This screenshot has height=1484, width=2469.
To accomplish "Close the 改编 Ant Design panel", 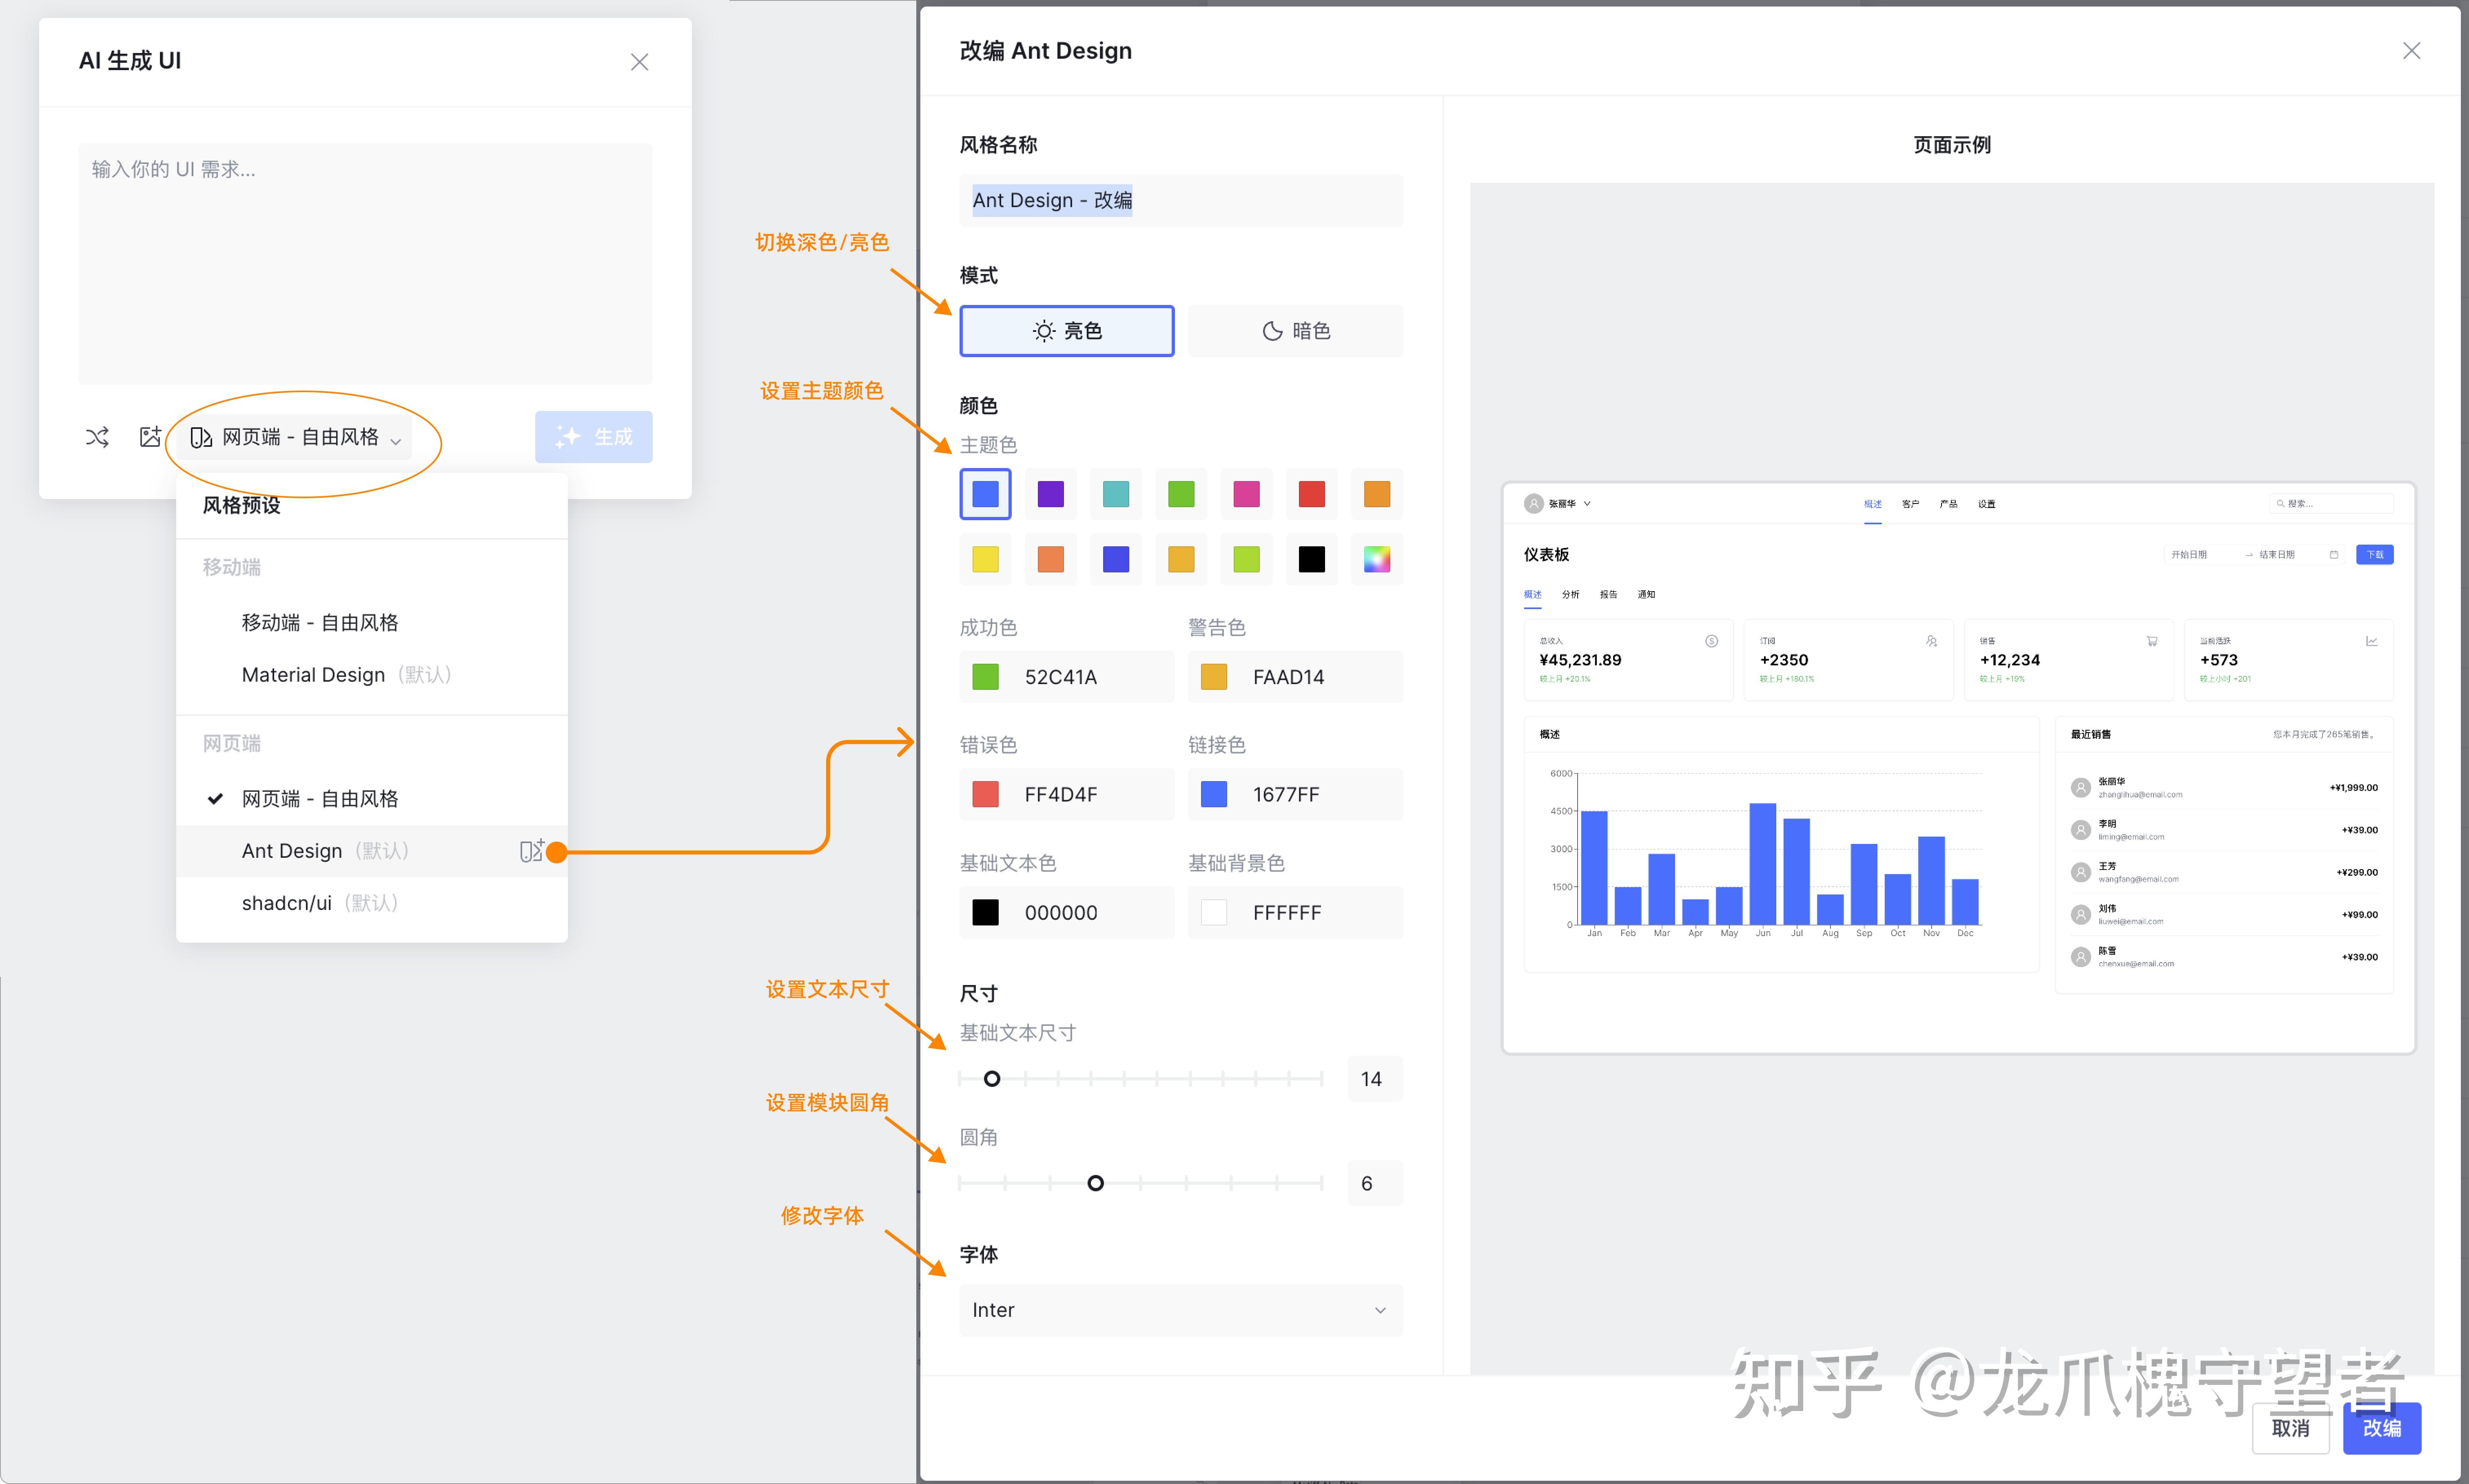I will pos(2411,51).
